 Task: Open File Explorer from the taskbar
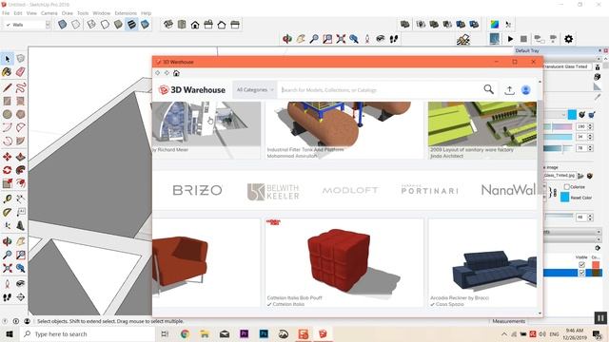tap(205, 333)
